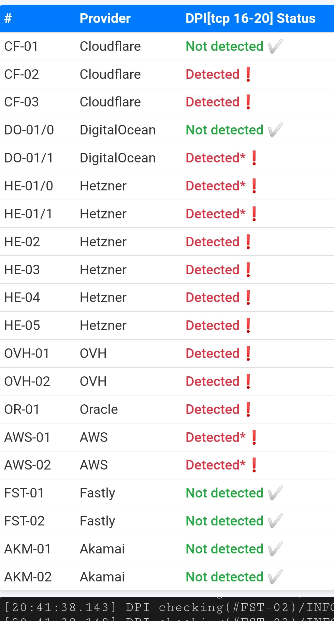Image resolution: width=334 pixels, height=621 pixels.
Task: Click the checkmark icon in FST-01 row
Action: tap(275, 493)
